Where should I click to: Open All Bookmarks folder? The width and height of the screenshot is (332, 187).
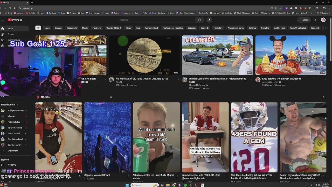pyautogui.click(x=323, y=13)
